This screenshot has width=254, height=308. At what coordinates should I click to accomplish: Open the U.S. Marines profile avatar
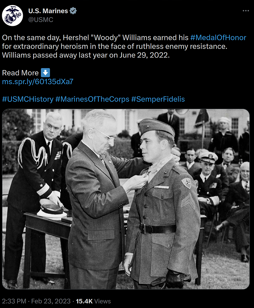12,16
